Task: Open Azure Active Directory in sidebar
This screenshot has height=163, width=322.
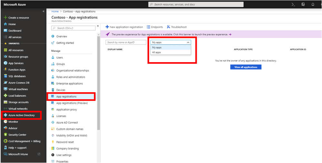Action: pos(21,115)
